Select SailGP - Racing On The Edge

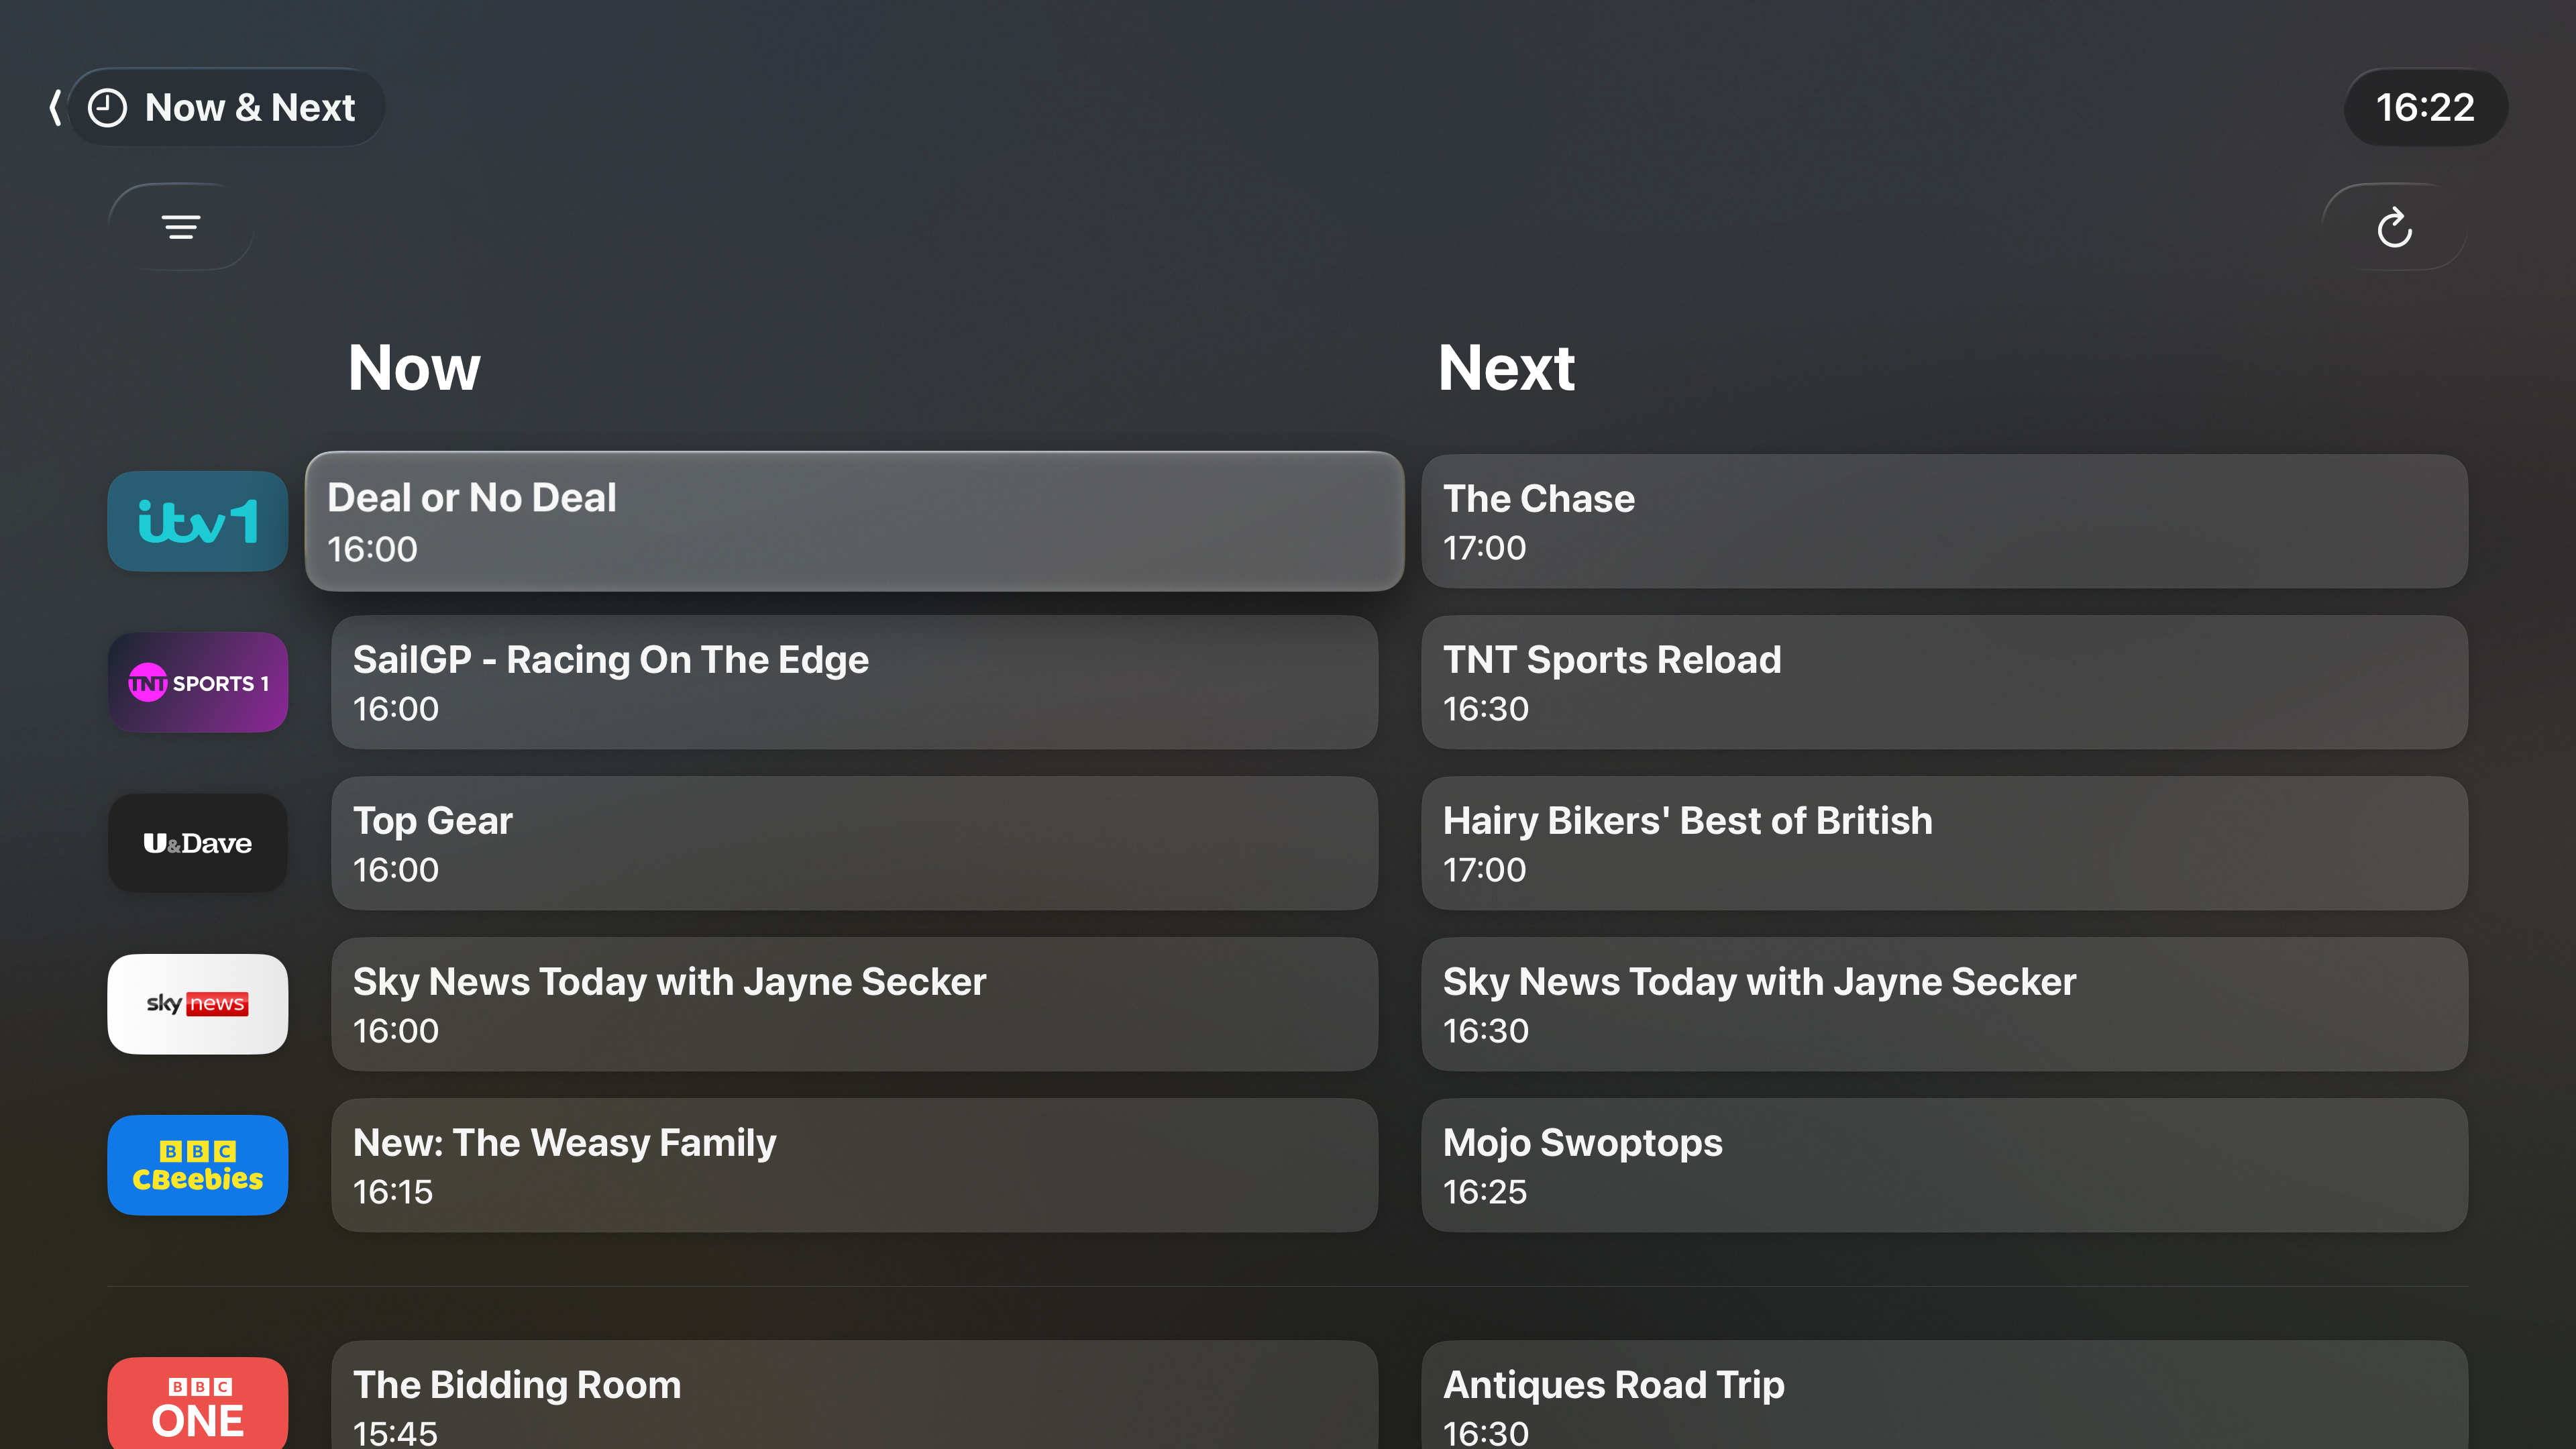[854, 683]
